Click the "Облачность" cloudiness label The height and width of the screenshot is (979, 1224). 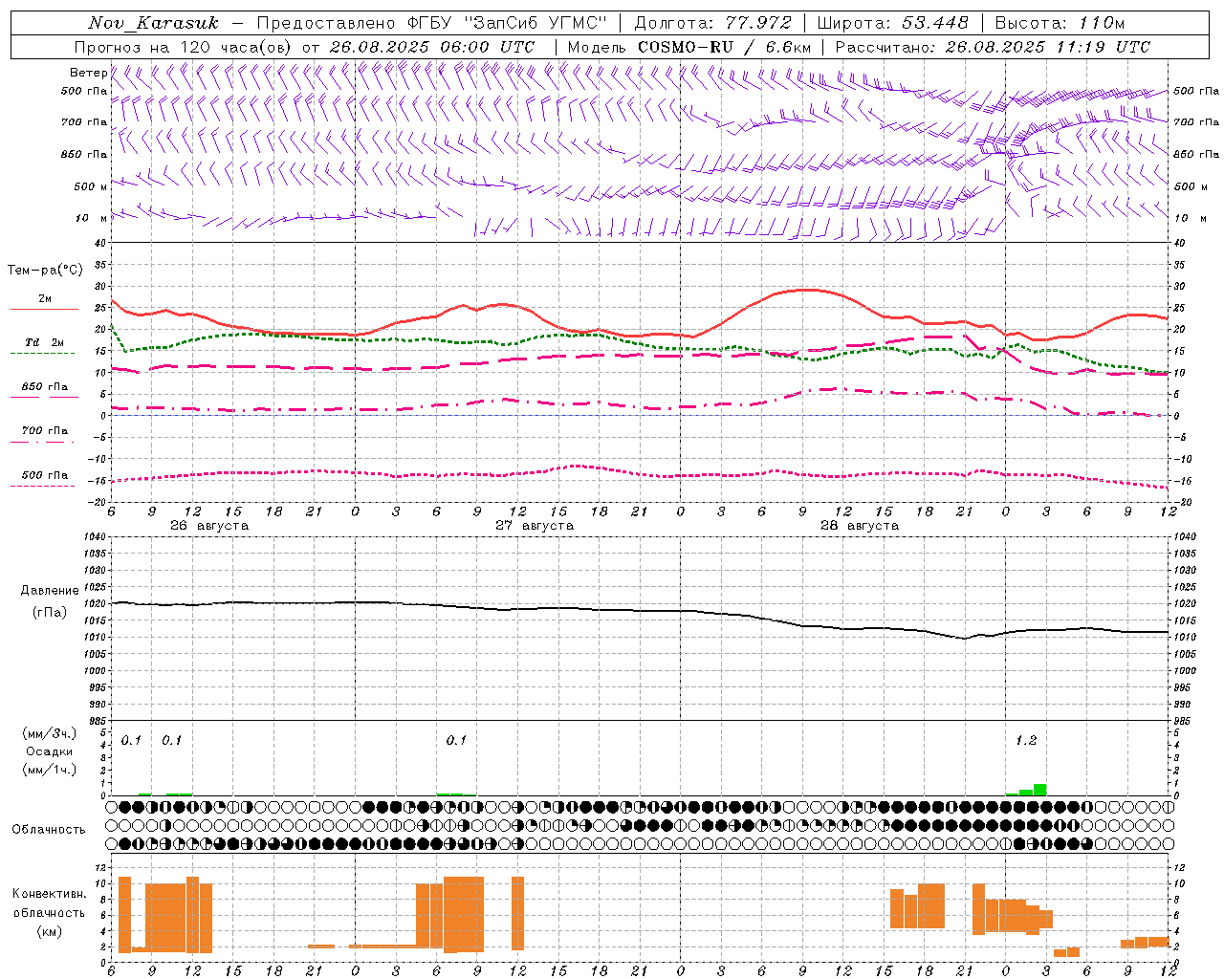click(x=49, y=829)
